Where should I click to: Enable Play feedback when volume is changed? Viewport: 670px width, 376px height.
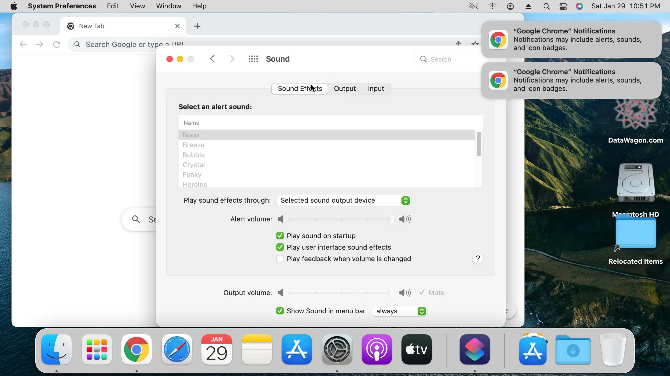coord(280,259)
